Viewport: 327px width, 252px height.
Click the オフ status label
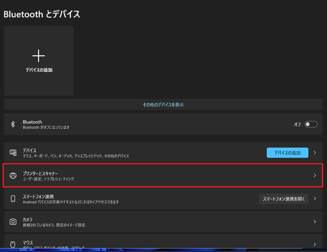[x=297, y=124]
